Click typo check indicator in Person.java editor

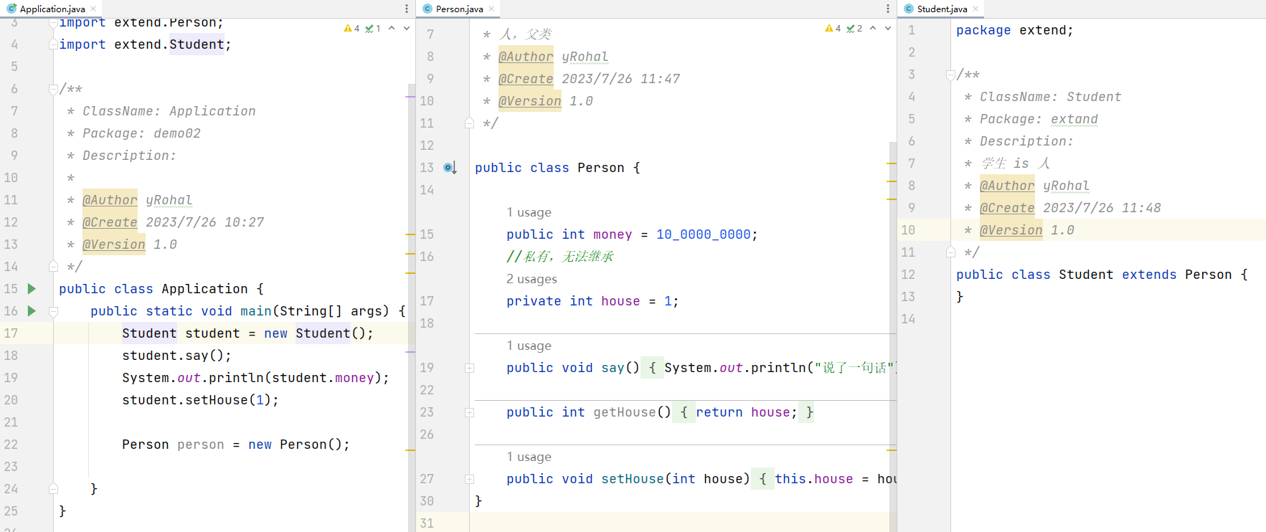[x=854, y=28]
